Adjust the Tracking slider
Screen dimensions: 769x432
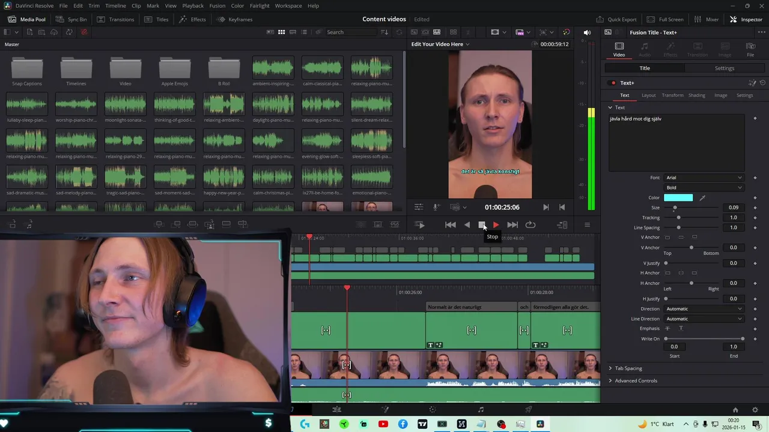(x=678, y=218)
